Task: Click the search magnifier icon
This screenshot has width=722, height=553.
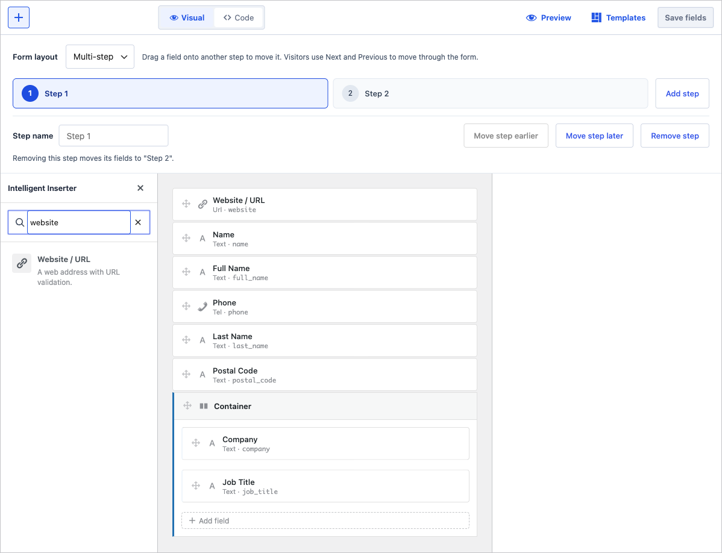Action: pyautogui.click(x=19, y=222)
